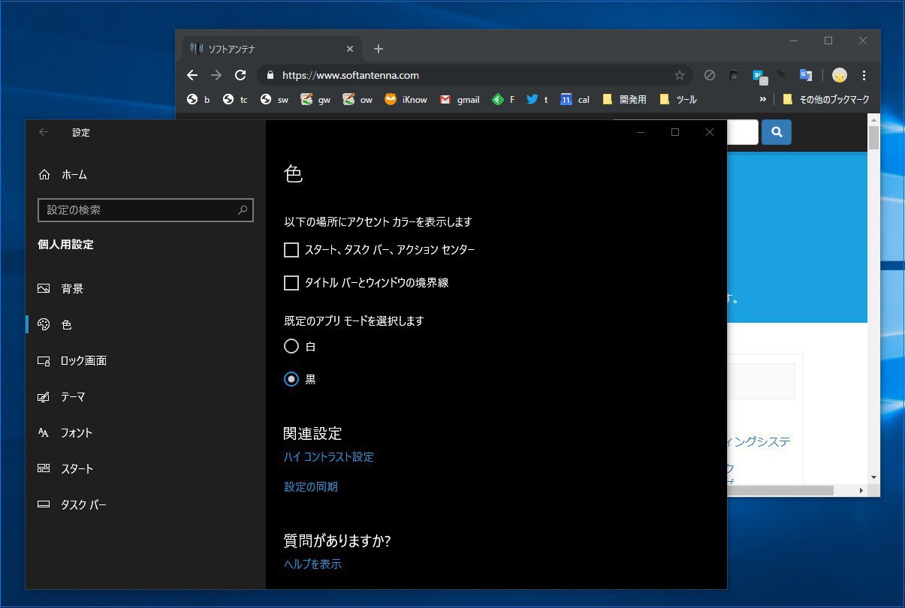This screenshot has height=608, width=905.
Task: Go to 背景 settings page
Action: click(x=72, y=289)
